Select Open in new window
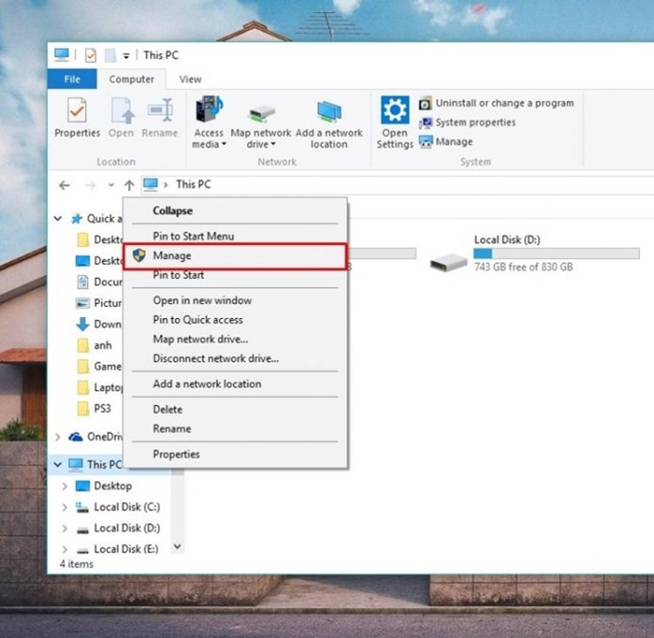This screenshot has width=654, height=638. (x=235, y=300)
